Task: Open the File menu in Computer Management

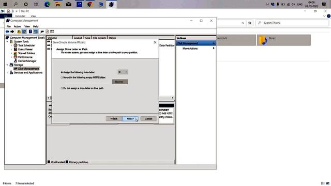Action: click(x=8, y=26)
